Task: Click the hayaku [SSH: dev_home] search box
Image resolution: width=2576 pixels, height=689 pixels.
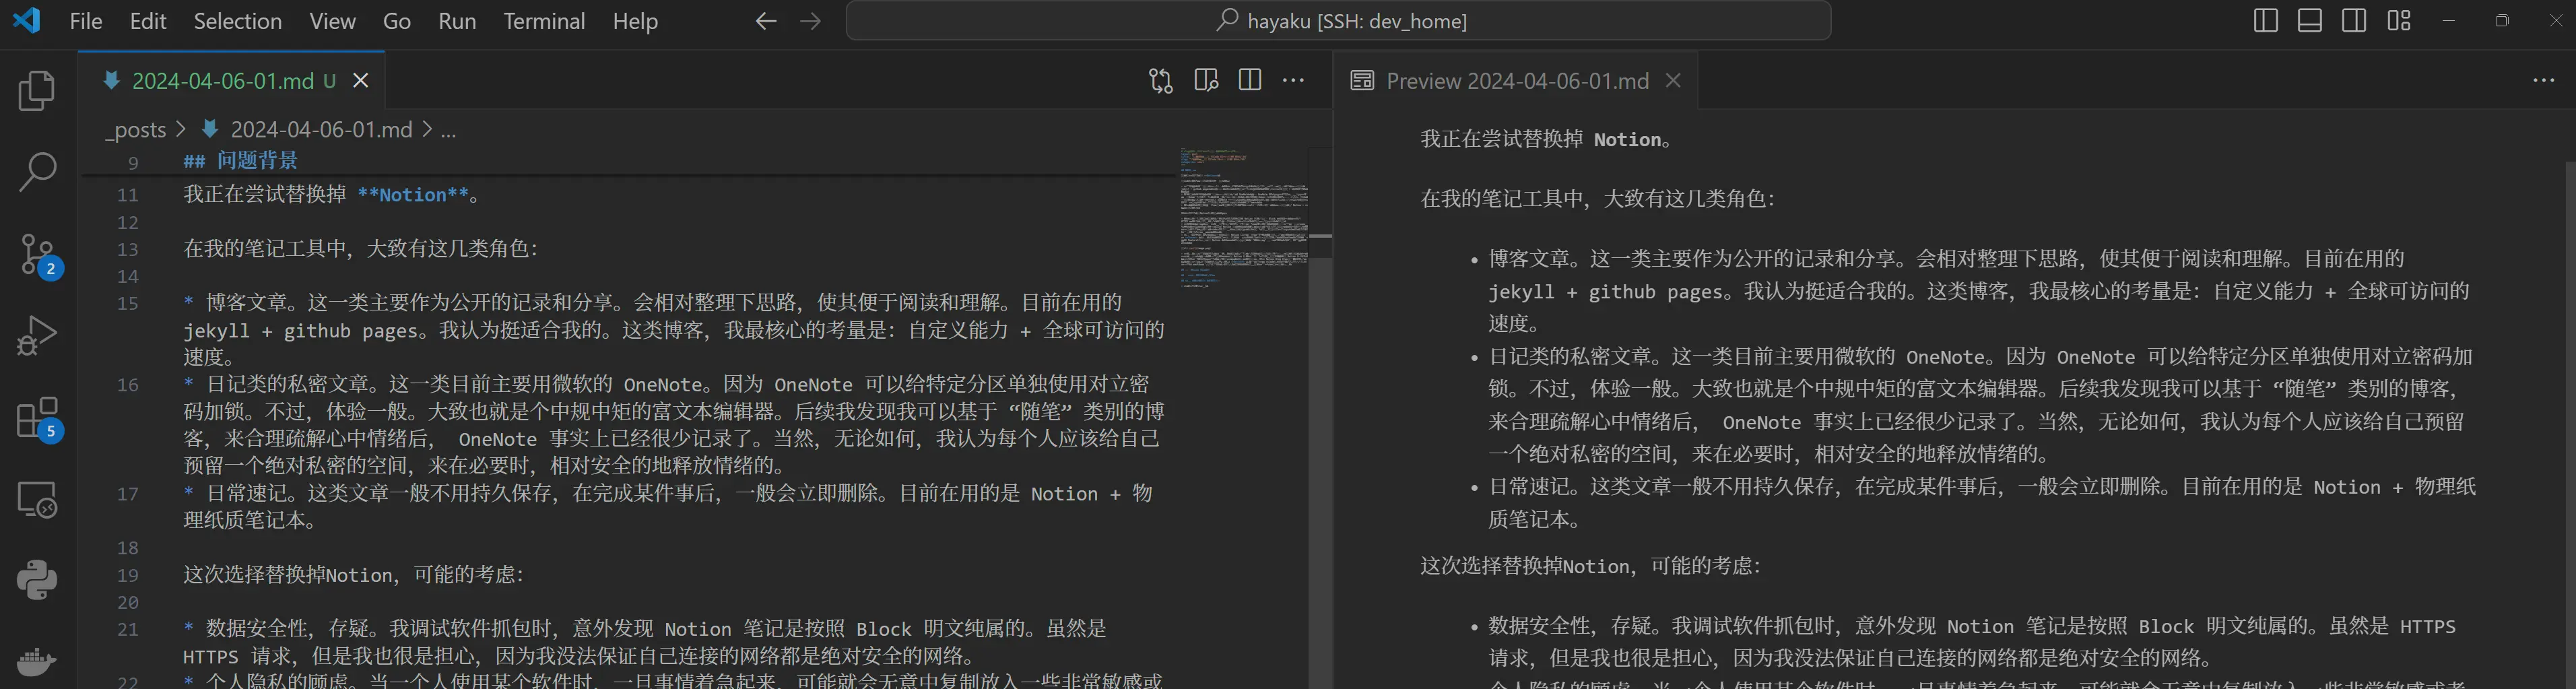Action: coord(1338,21)
